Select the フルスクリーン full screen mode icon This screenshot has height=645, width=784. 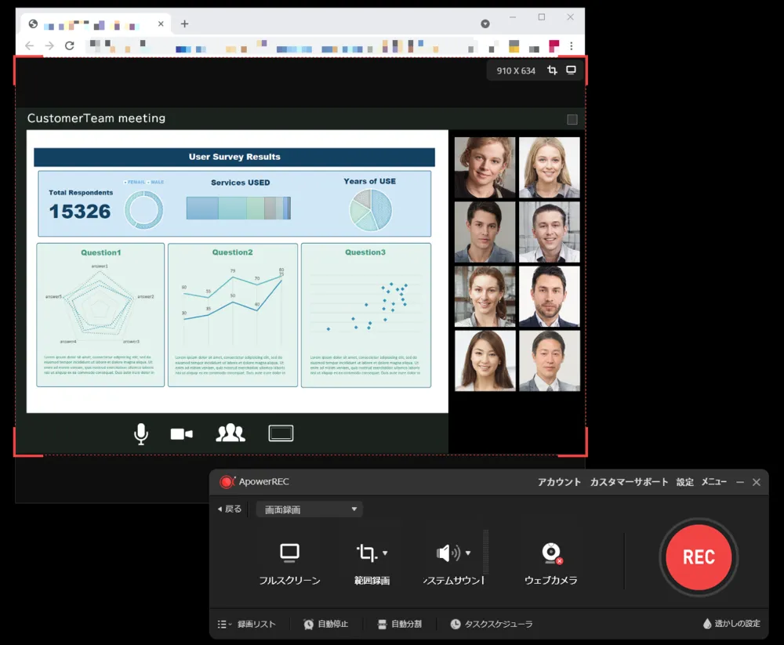click(289, 553)
